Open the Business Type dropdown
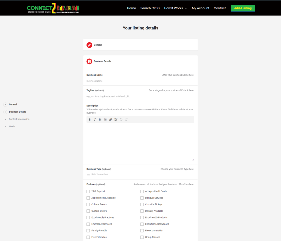 tap(140, 175)
